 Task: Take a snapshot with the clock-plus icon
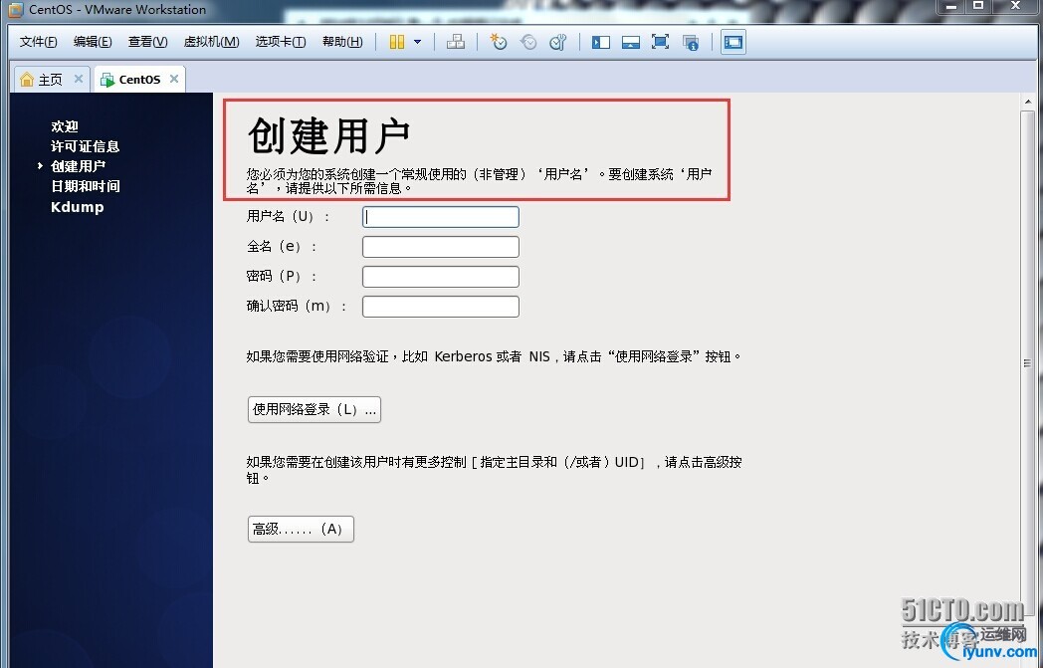click(x=499, y=42)
